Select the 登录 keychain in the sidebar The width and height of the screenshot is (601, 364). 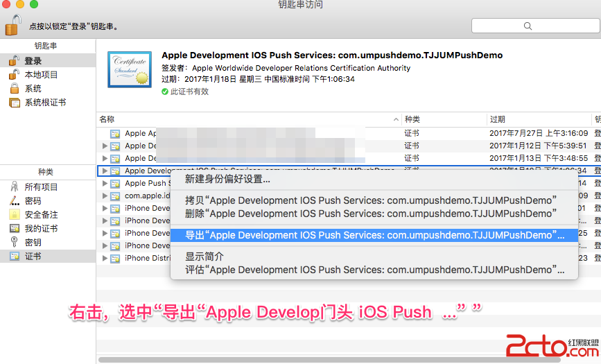48,60
